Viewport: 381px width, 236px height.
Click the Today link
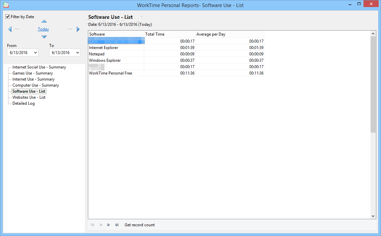[43, 29]
